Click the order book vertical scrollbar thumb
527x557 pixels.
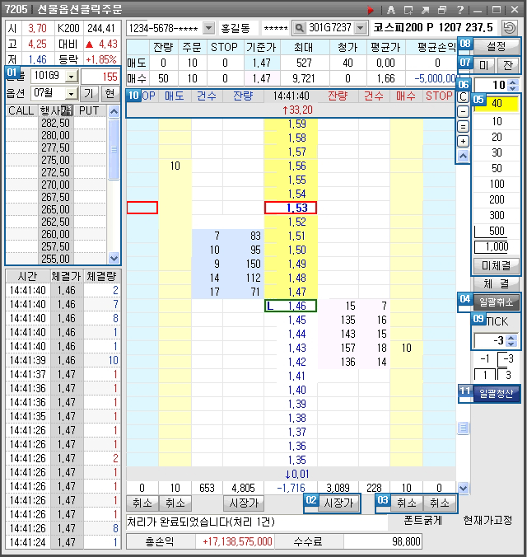point(463,427)
